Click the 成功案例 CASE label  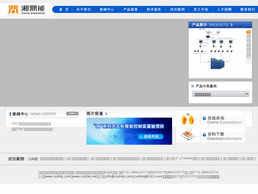[23, 159]
